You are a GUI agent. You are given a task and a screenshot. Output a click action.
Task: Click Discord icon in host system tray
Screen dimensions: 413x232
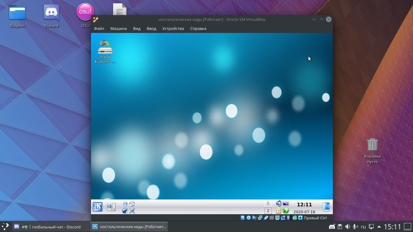(332, 227)
